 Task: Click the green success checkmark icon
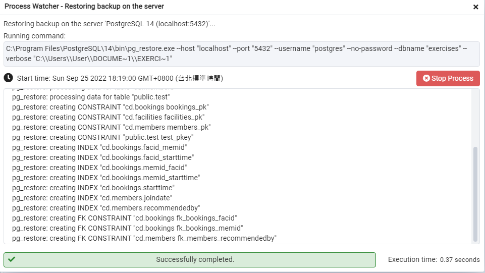pos(12,259)
